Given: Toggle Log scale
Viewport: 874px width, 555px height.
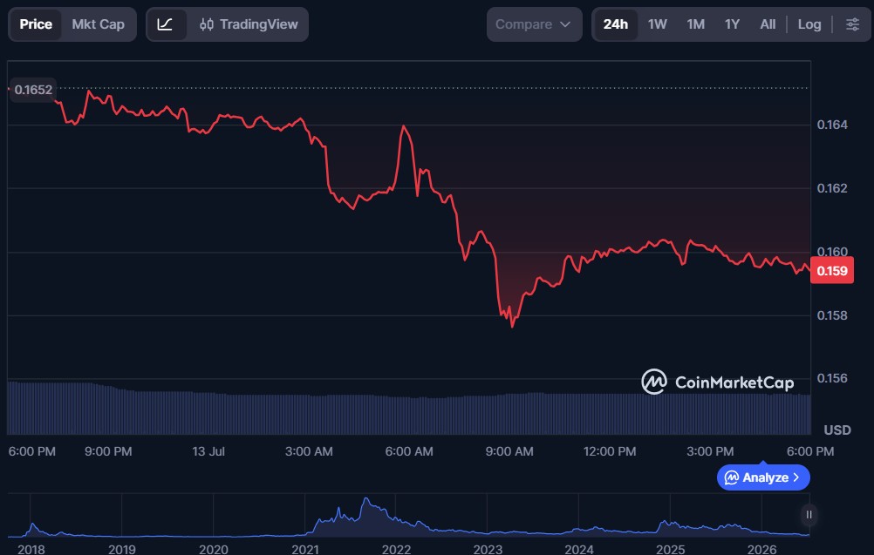Looking at the screenshot, I should pos(809,24).
